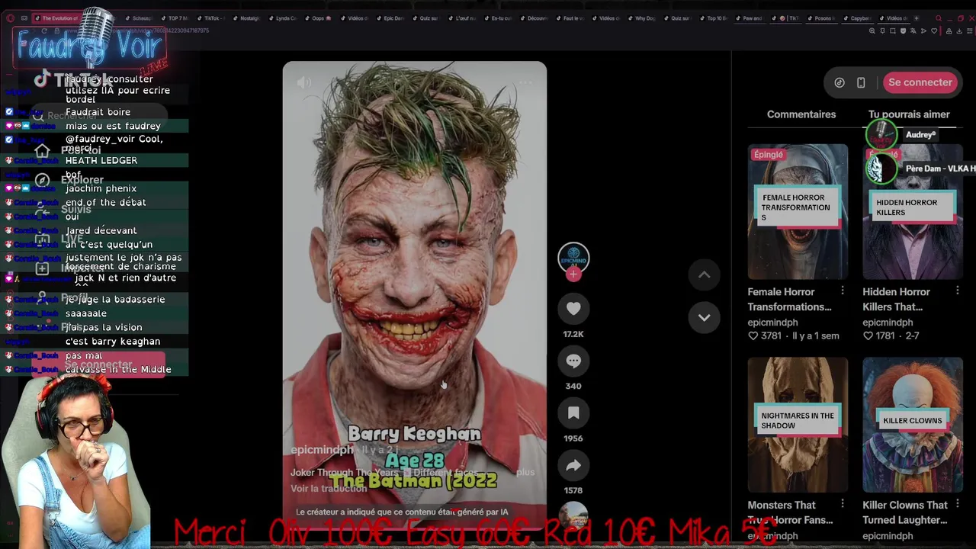
Task: Open more options for Hidden Horror Killers
Action: [x=958, y=291]
